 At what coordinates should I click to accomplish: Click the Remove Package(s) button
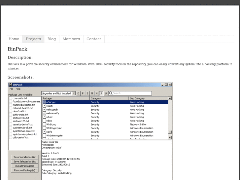coord(24,170)
